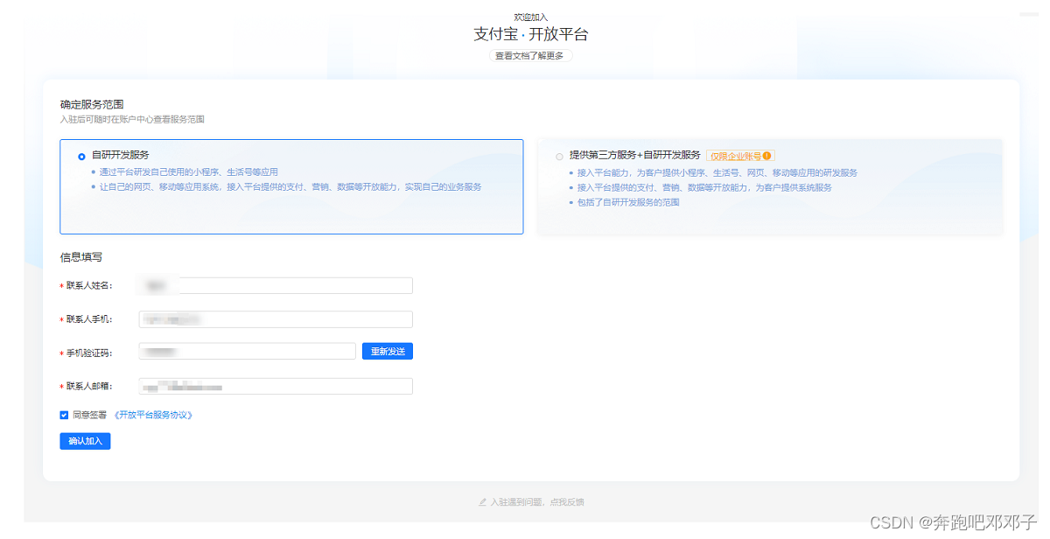Click the 确定服务范围 heading
The image size is (1050, 539).
[x=92, y=104]
